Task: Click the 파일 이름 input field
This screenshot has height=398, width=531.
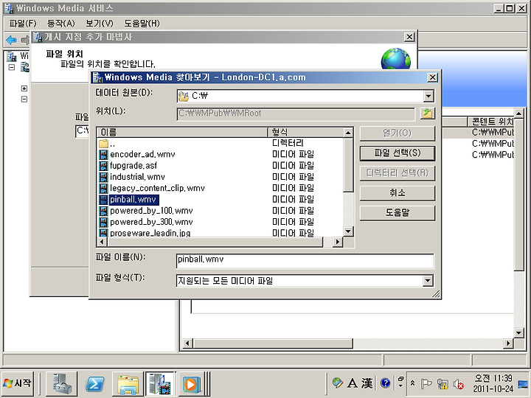Action: point(305,261)
